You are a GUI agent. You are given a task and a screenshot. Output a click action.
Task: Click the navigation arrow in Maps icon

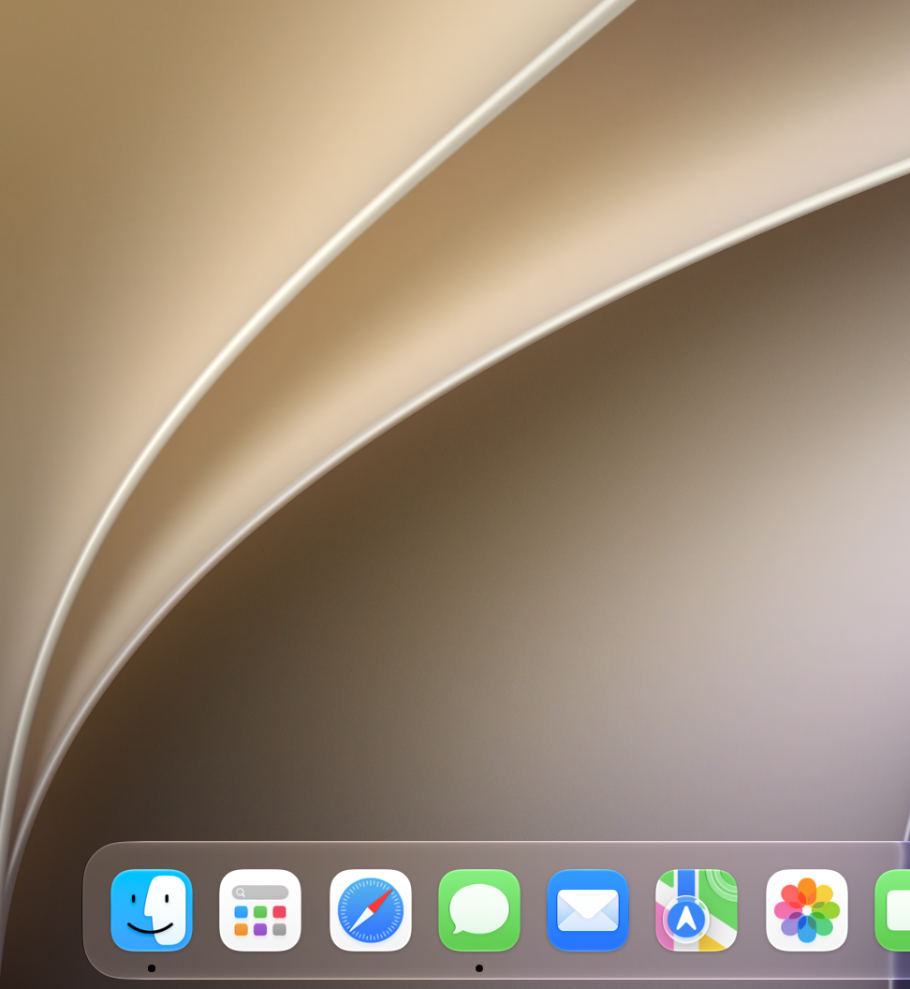point(686,919)
